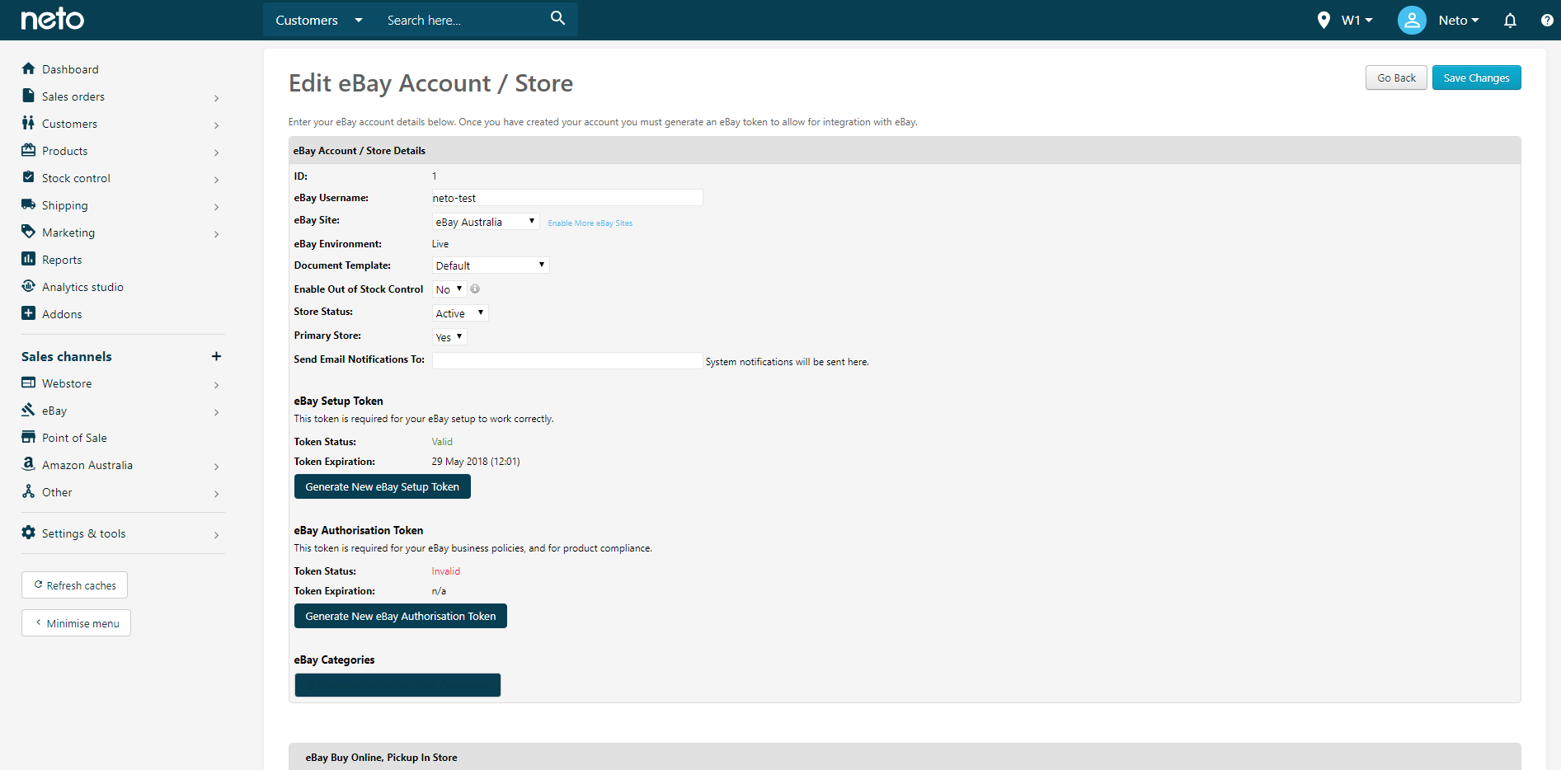Open the Customers search scope dropdown
The width and height of the screenshot is (1561, 770).
pyautogui.click(x=318, y=20)
